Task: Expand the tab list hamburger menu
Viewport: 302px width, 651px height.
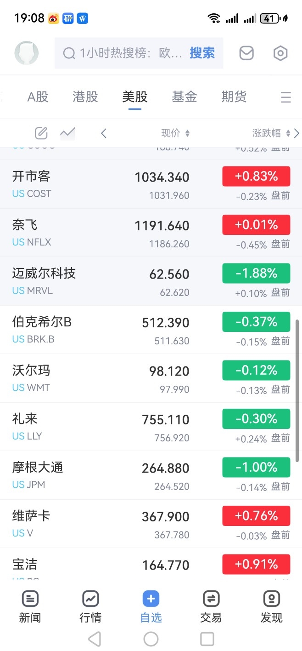Action: click(x=285, y=97)
